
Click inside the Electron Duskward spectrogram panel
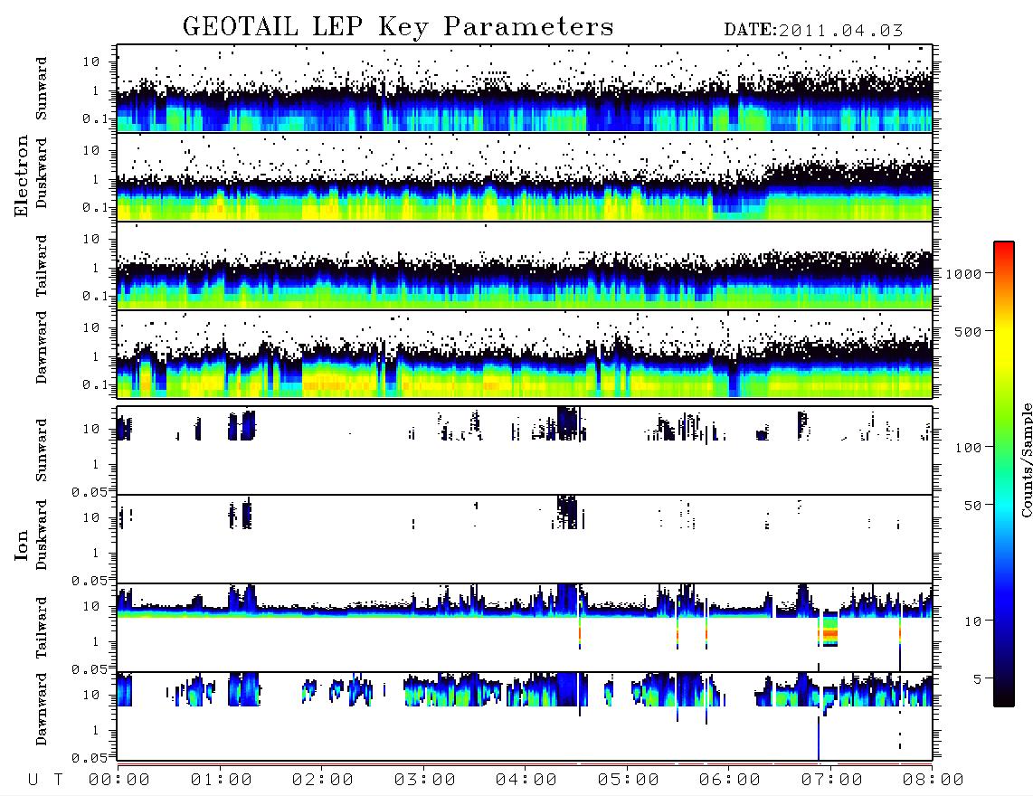coord(525,176)
